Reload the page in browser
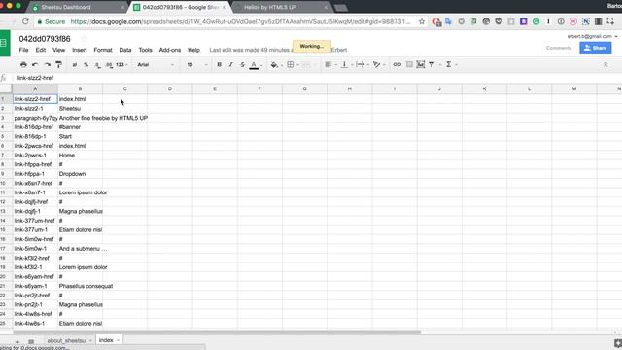Viewport: 622px width, 350px height. 25,21
